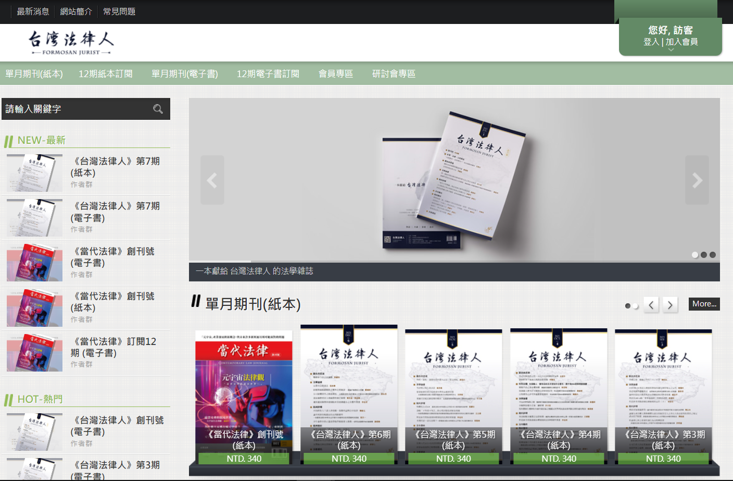Viewport: 733px width, 481px height.
Task: Open 《台灣法律人》第7期 (電子書) in NEW list
Action: pyautogui.click(x=115, y=212)
